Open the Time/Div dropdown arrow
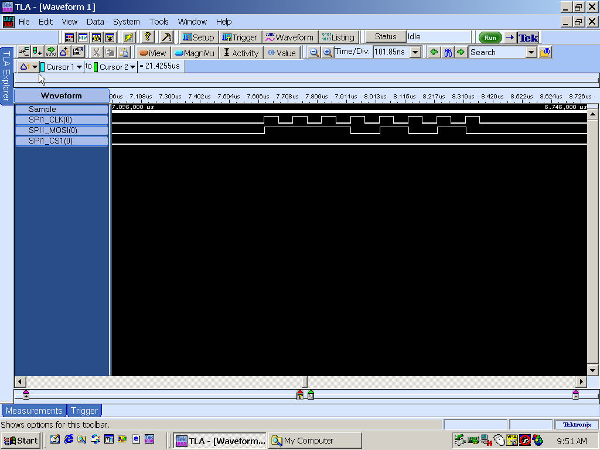 point(415,52)
